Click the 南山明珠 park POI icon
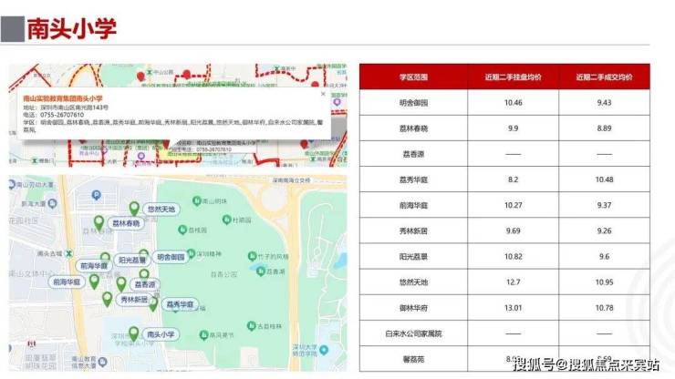 pos(197,200)
